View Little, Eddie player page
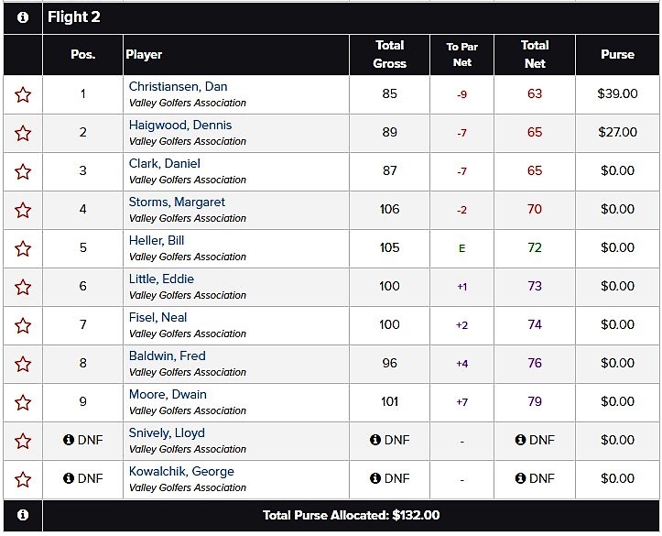The width and height of the screenshot is (662, 536). [x=161, y=279]
